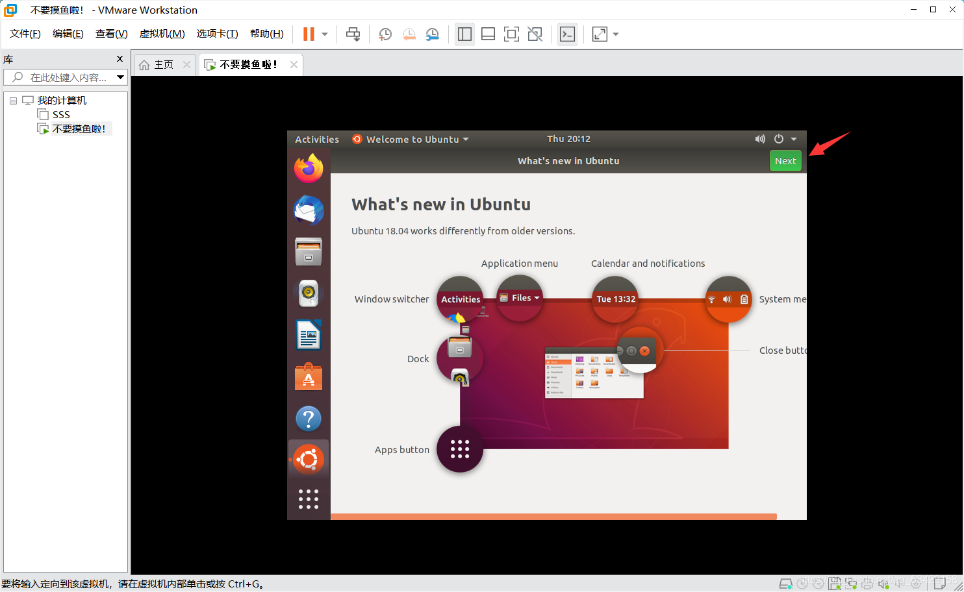Open the Welcome to Ubuntu app menu

[x=411, y=140]
